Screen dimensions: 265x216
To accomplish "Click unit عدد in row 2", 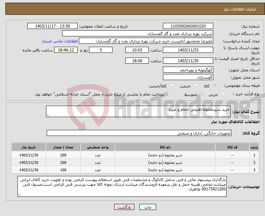I will pos(98,163).
